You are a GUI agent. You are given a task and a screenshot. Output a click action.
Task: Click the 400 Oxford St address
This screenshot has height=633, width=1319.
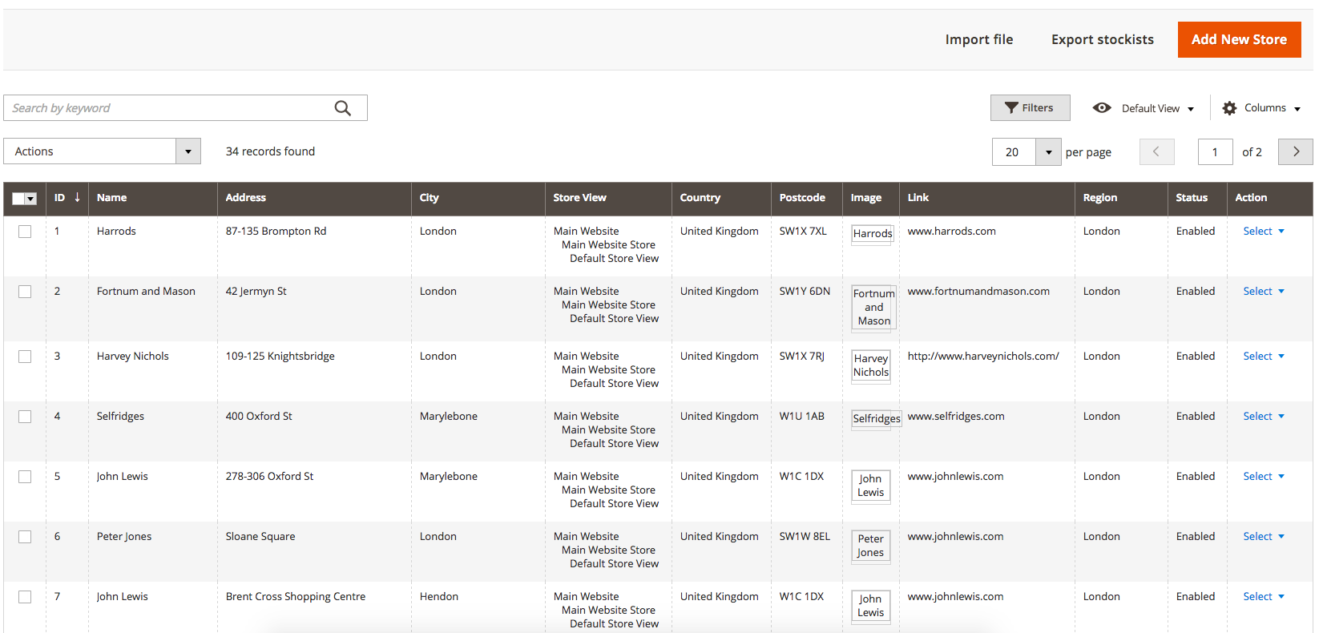tap(259, 416)
